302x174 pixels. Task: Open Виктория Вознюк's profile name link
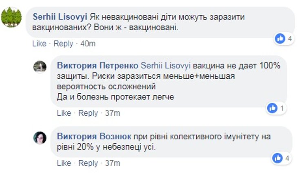click(x=94, y=137)
